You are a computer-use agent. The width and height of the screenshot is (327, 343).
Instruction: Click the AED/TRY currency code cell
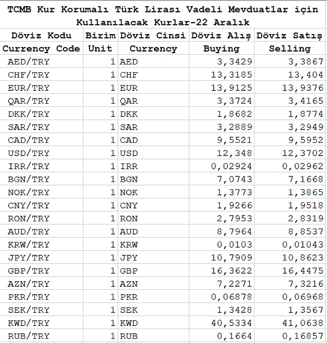[42, 61]
